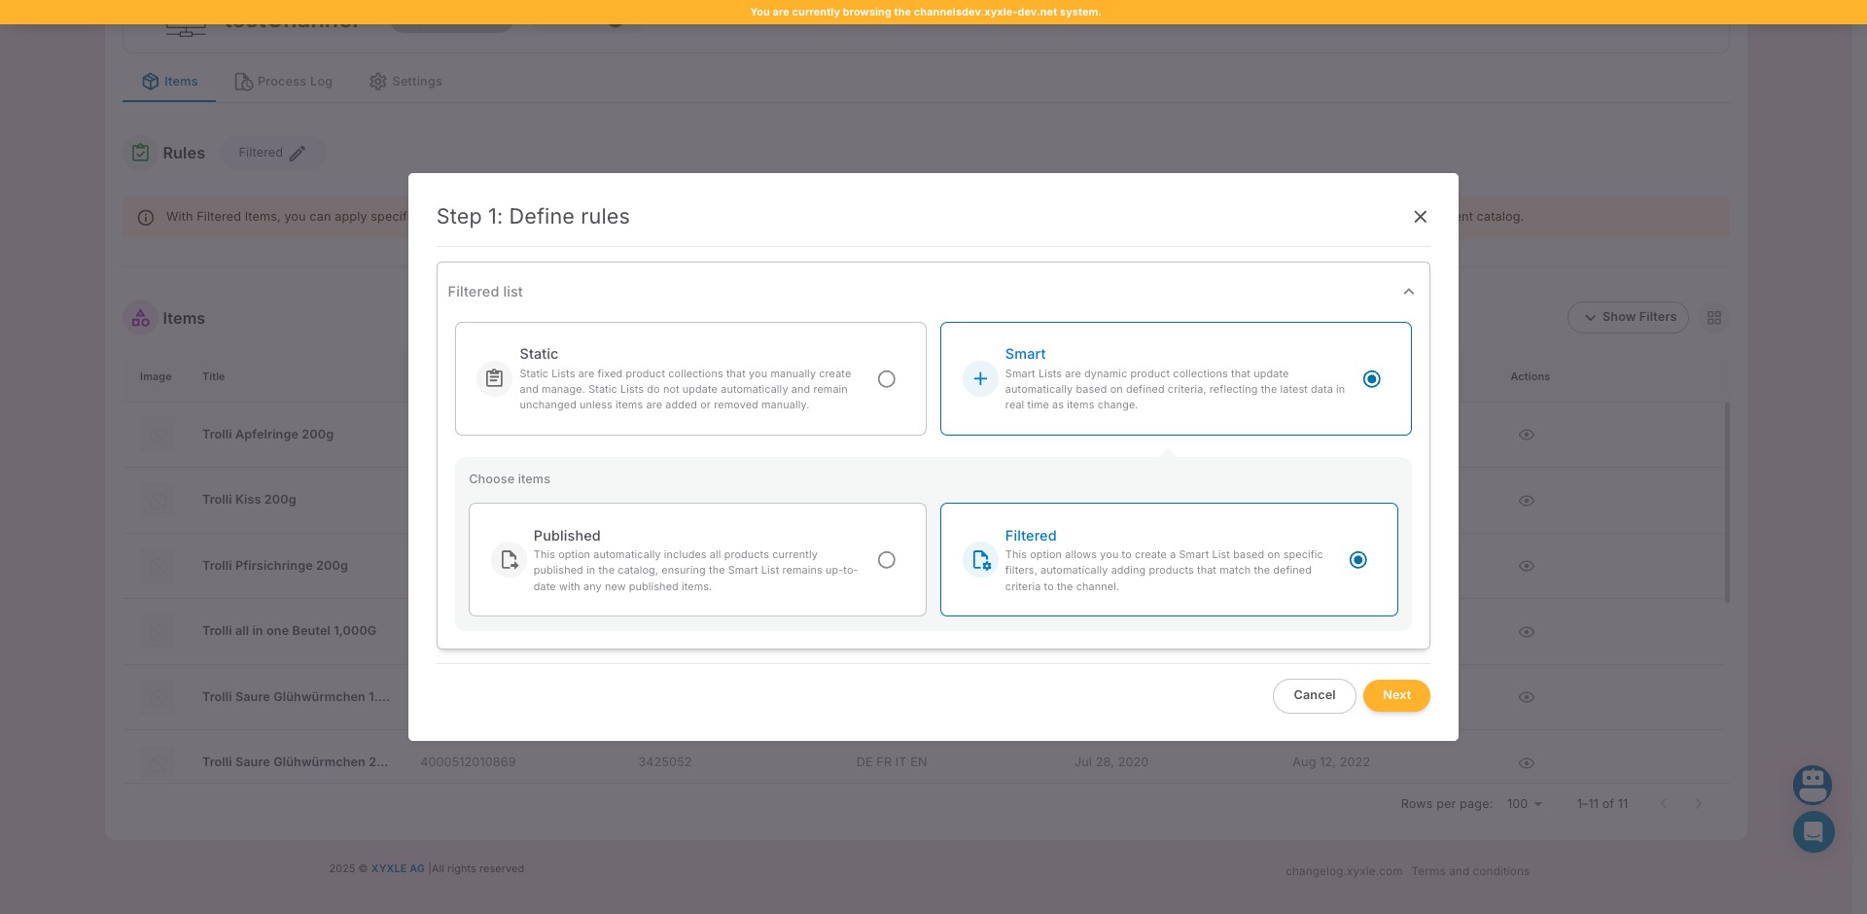Screen dimensions: 1867x914
Task: Select the Static list radio button
Action: pos(886,379)
